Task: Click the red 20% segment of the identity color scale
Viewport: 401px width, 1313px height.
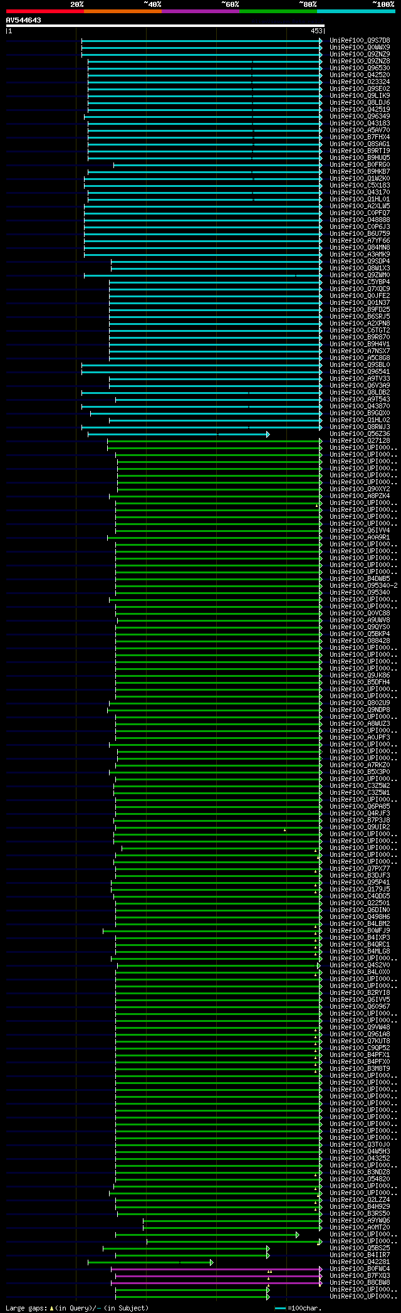Action: (x=44, y=11)
